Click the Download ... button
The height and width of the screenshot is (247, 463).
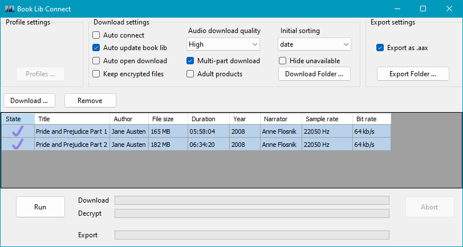29,101
